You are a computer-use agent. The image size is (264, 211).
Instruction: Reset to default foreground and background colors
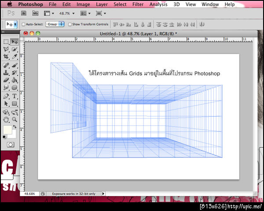click(4, 137)
